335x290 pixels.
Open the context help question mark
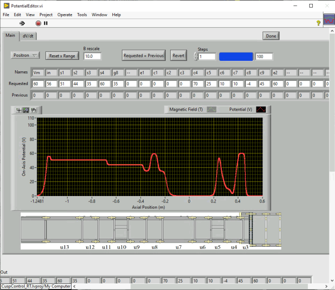(318, 23)
